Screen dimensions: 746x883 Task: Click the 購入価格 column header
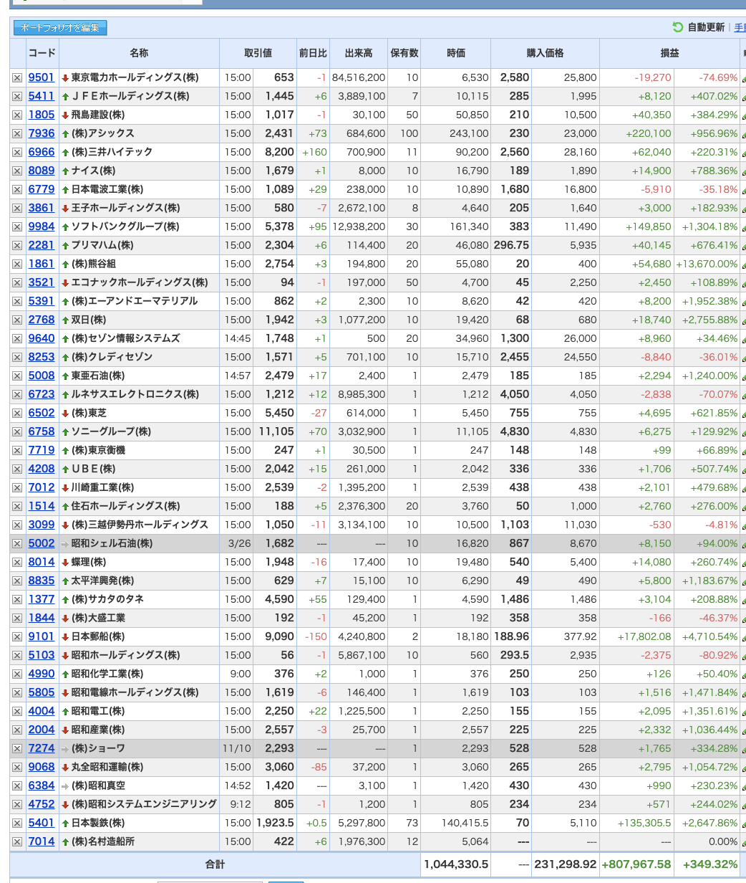(x=545, y=53)
